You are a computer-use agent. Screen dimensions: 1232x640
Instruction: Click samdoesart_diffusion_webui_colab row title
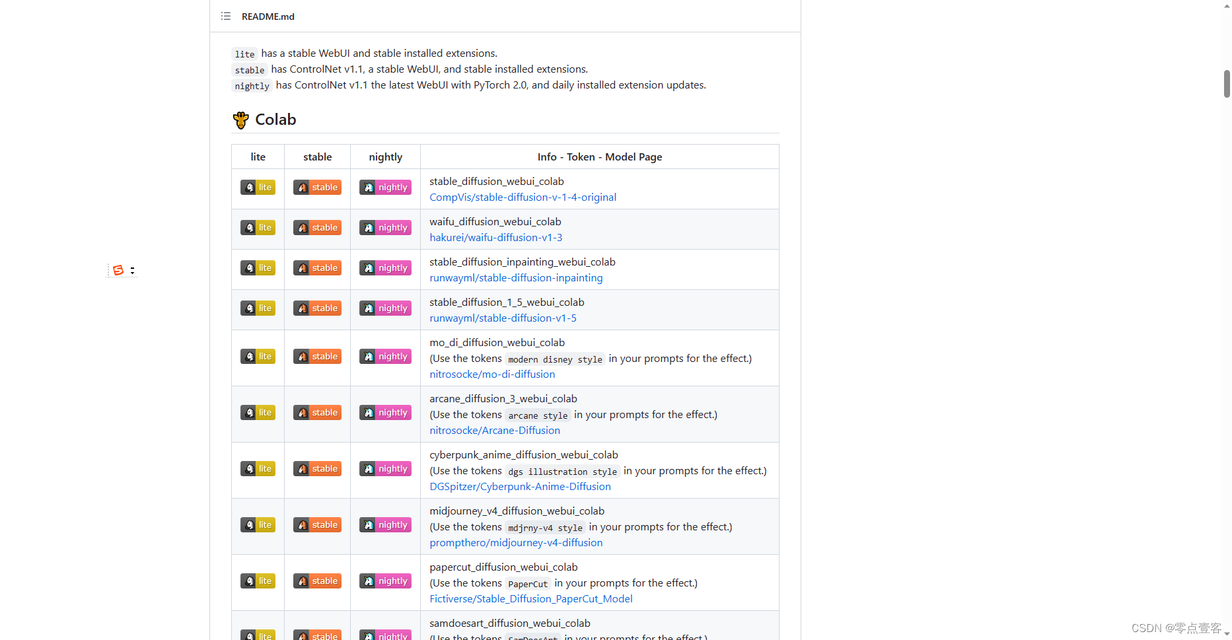[510, 623]
